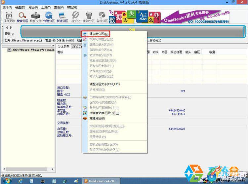Click greyed 拆分分区(S) menu entry
248x184 pixels.
pos(115,90)
